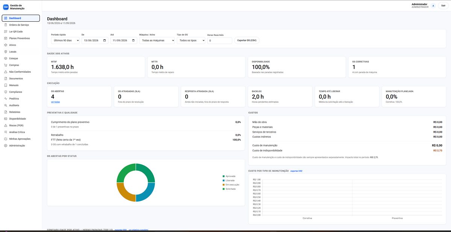This screenshot has height=232, width=451.
Task: Open Ordens de Serviço clipboard icon
Action: (6, 25)
